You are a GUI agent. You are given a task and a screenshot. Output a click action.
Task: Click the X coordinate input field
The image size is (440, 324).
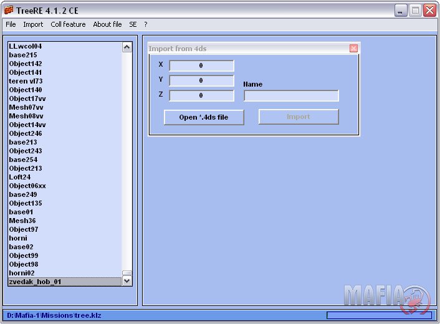point(201,65)
